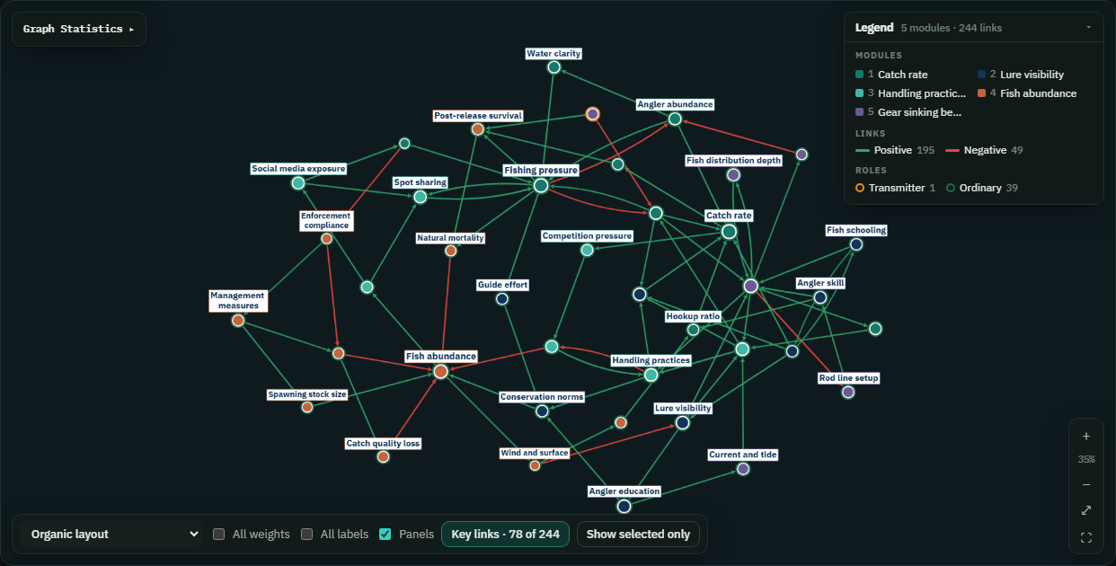Click the orange-ringed Transmitter node
This screenshot has height=566, width=1116.
[593, 114]
